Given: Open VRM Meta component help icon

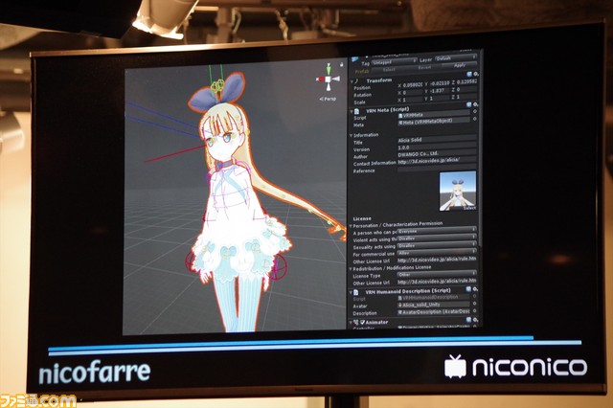Looking at the screenshot, I should tap(469, 104).
